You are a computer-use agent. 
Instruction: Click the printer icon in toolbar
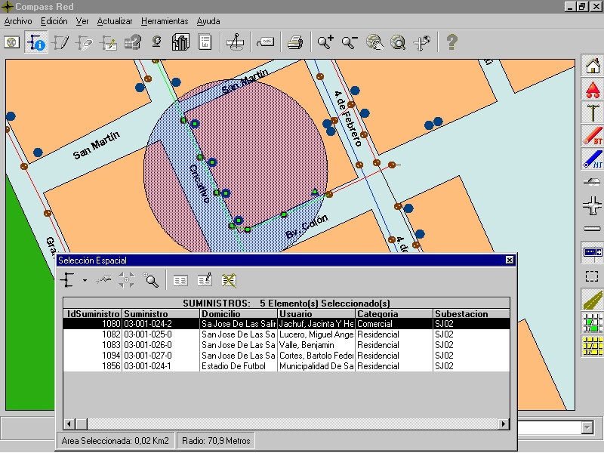click(295, 42)
